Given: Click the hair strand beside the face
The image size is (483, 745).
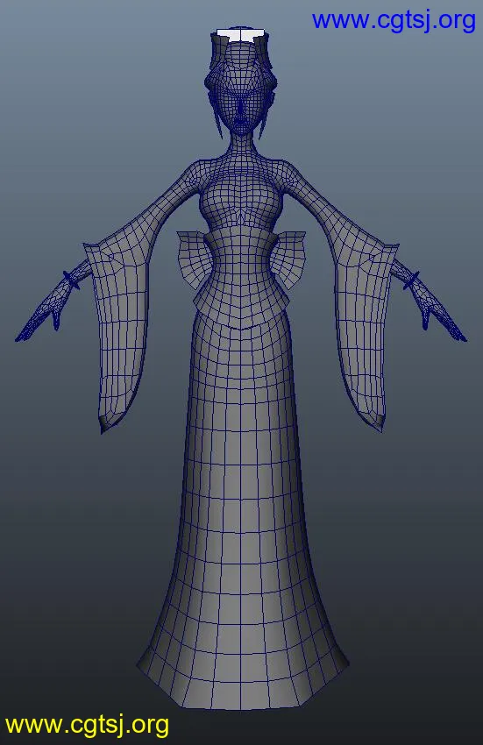Looking at the screenshot, I should coord(217,114).
